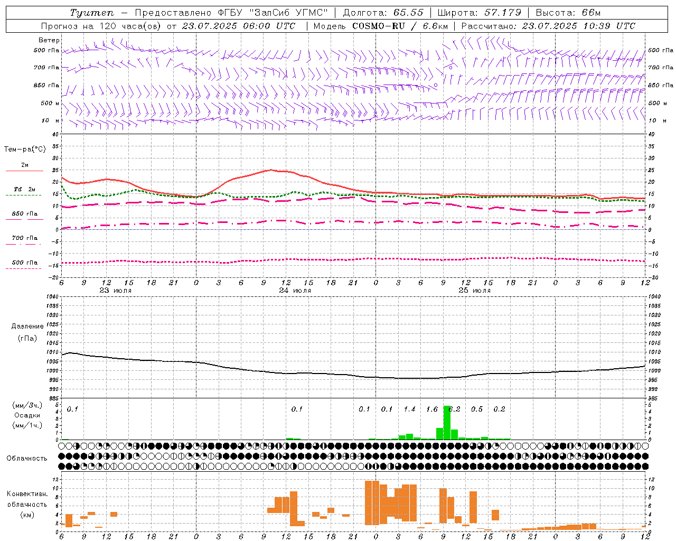Click the "Давление" panel label
Viewport: 676px width, 541px height.
(x=27, y=327)
